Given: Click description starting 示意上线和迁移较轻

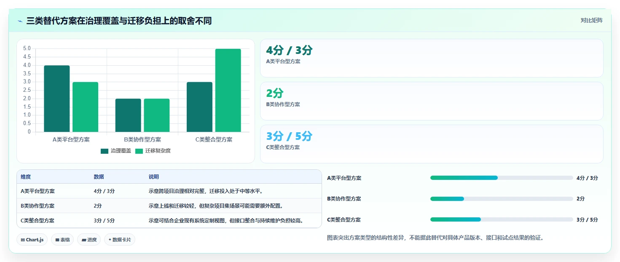Looking at the screenshot, I should coord(215,206).
